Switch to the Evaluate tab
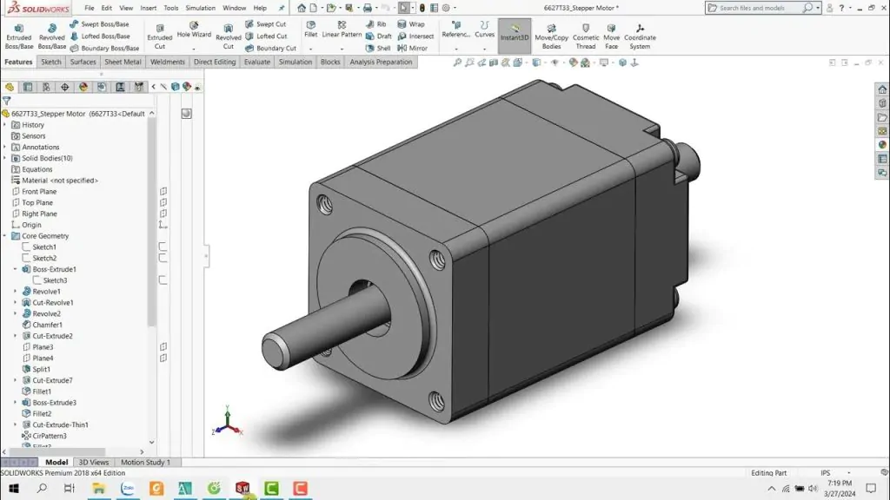The width and height of the screenshot is (890, 500). (x=257, y=62)
